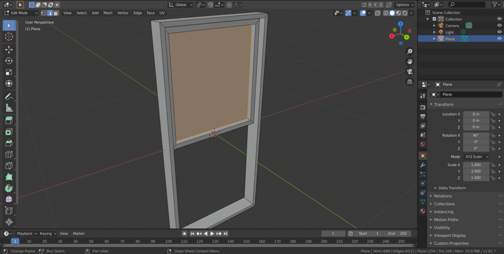Screen dimensions: 504x254
Task: Choose the Knife tool
Action: (9, 166)
